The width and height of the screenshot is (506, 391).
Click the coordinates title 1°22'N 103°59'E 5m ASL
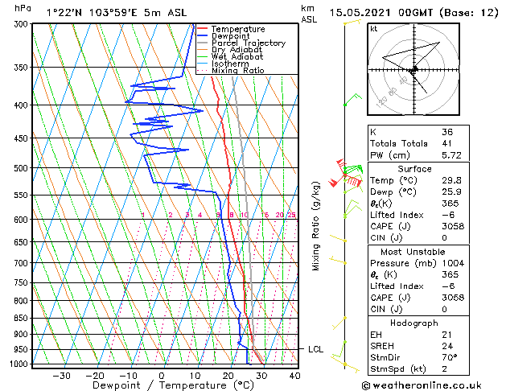coord(117,13)
